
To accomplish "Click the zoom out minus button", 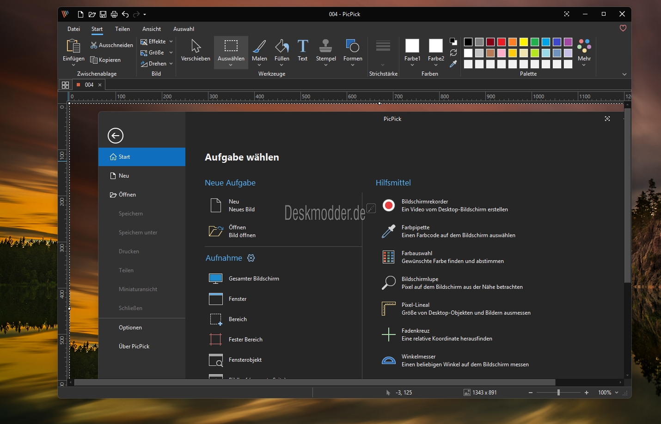I will 531,393.
